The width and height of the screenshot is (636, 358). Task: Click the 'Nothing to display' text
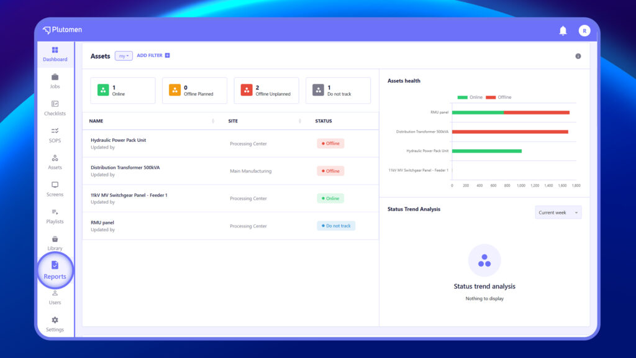(484, 298)
